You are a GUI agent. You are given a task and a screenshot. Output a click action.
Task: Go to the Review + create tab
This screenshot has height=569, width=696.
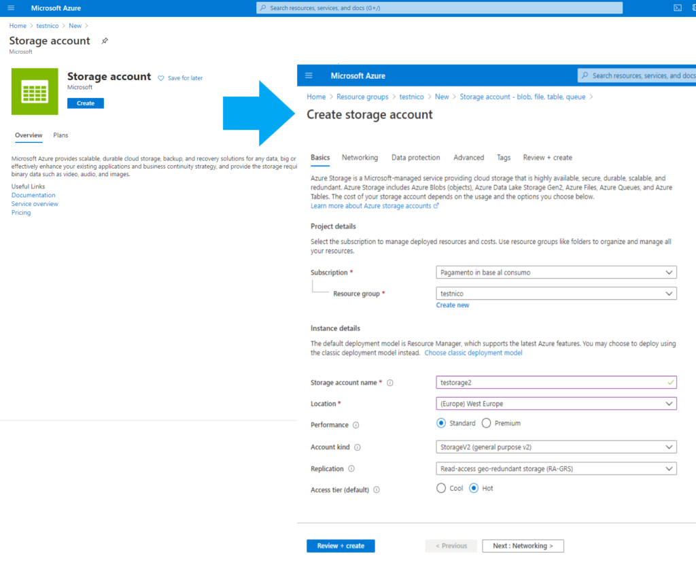(x=547, y=158)
